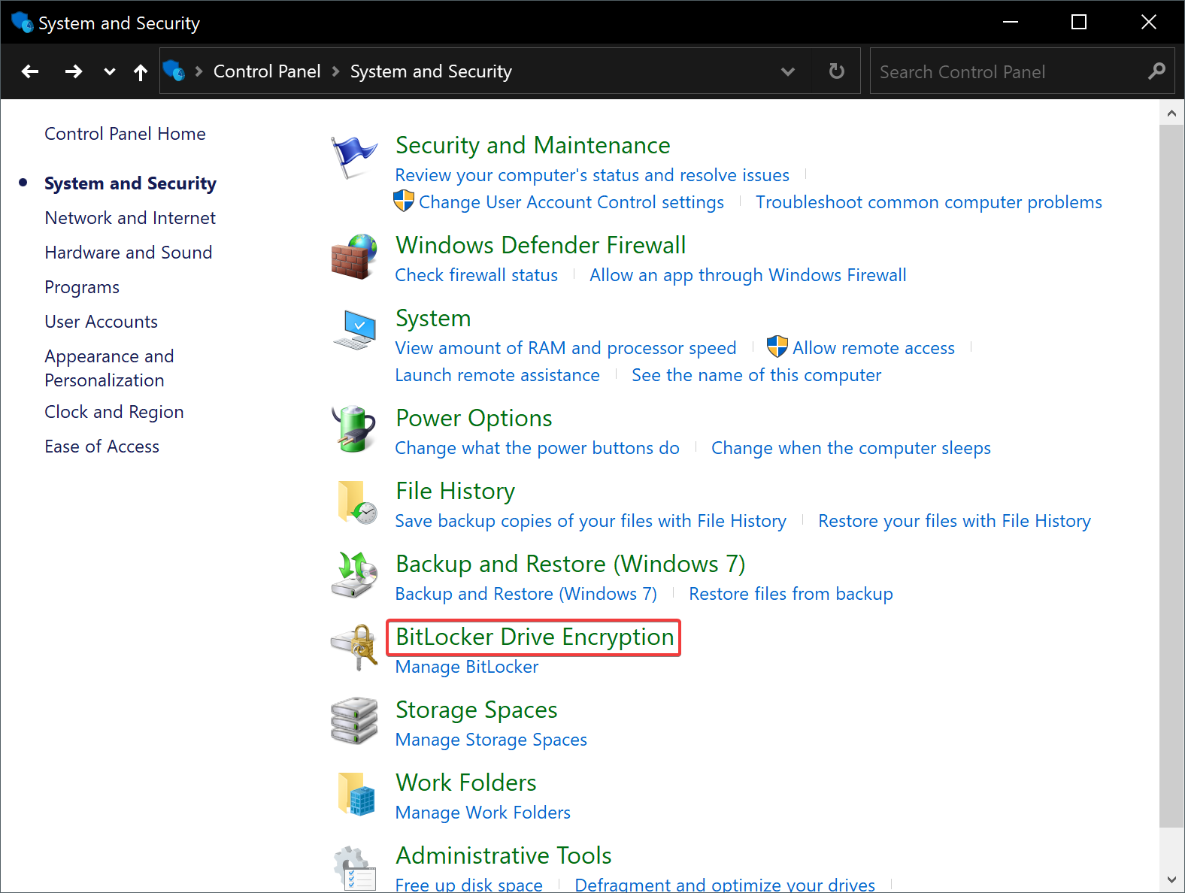Image resolution: width=1185 pixels, height=893 pixels.
Task: Select Clock and Region category
Action: tap(114, 412)
